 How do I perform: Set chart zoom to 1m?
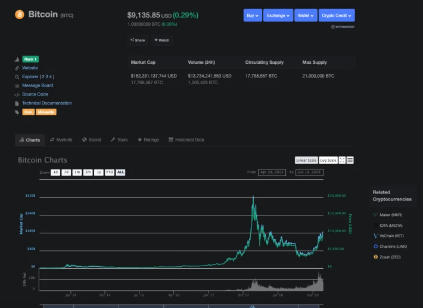pyautogui.click(x=77, y=173)
